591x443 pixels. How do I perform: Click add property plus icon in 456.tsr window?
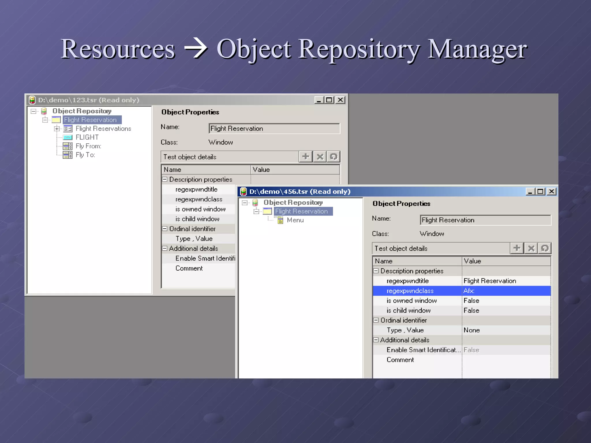(517, 248)
